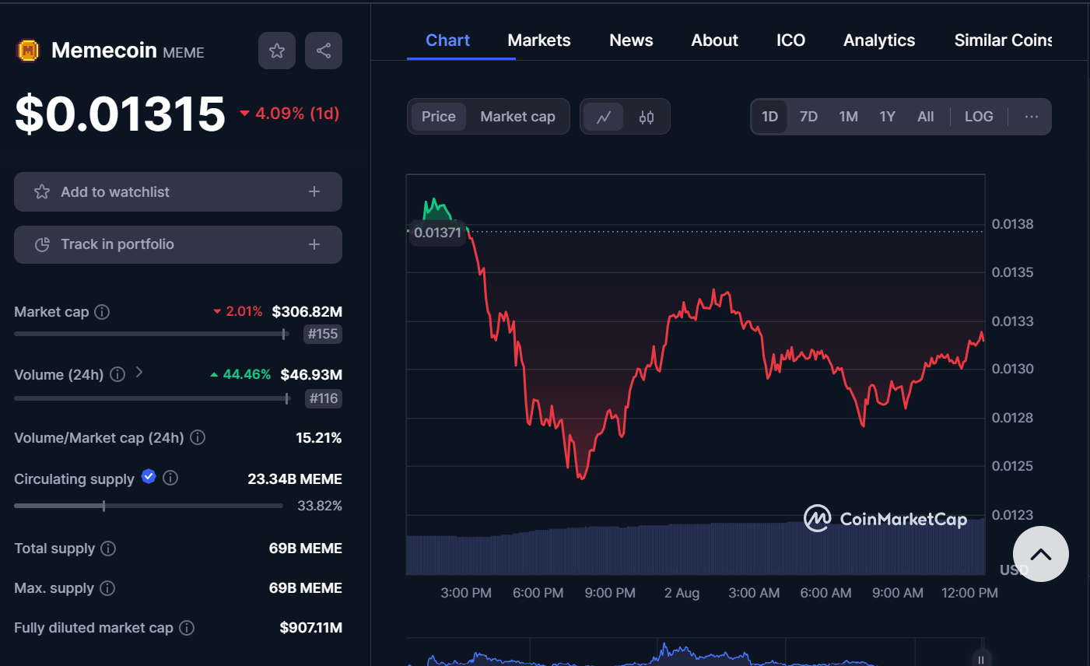Click the share icon next to Memecoin

click(323, 50)
